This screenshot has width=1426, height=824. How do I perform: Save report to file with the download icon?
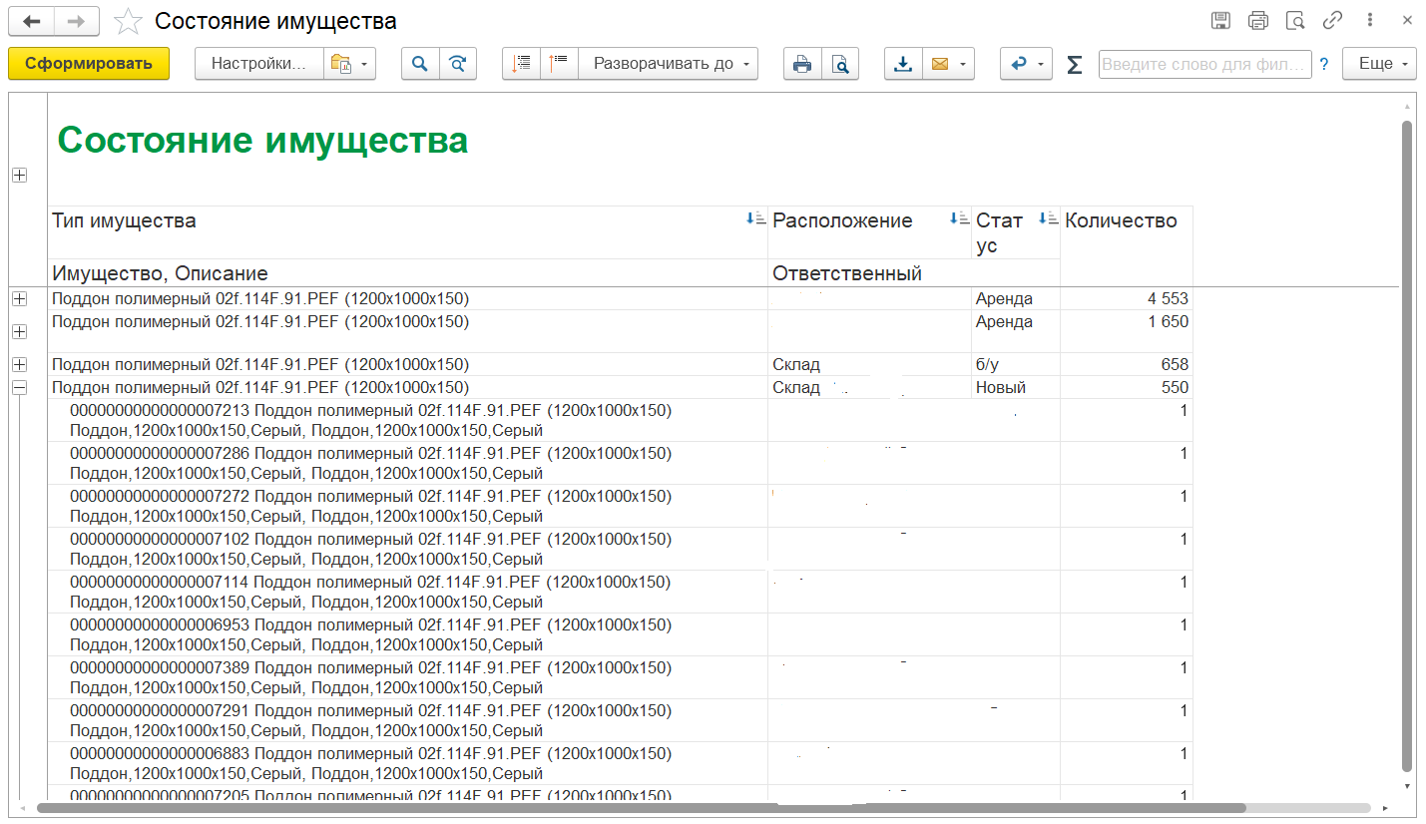[903, 64]
